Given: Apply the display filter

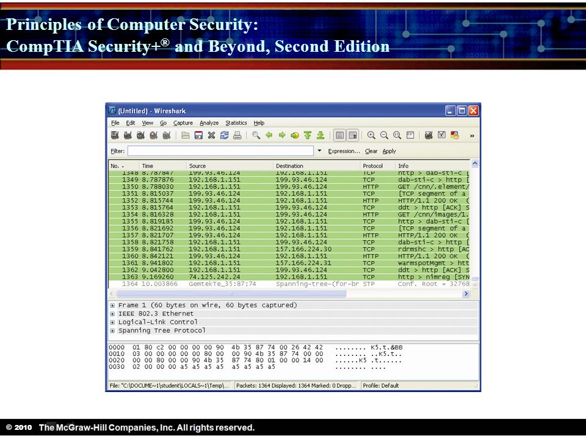Looking at the screenshot, I should [389, 151].
